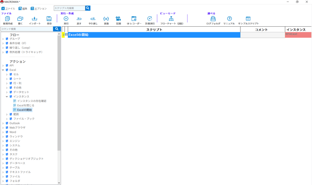This screenshot has width=312, height=185.
Task: Click the script search magnifier button
Action: point(88,8)
